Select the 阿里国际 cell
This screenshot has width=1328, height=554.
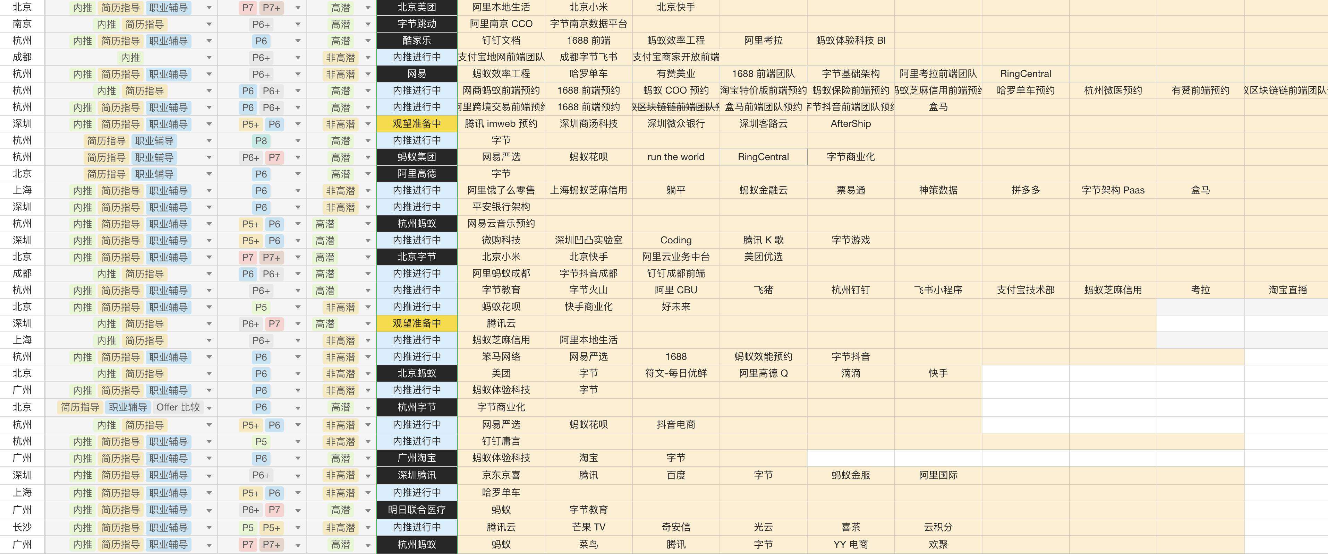pos(938,475)
